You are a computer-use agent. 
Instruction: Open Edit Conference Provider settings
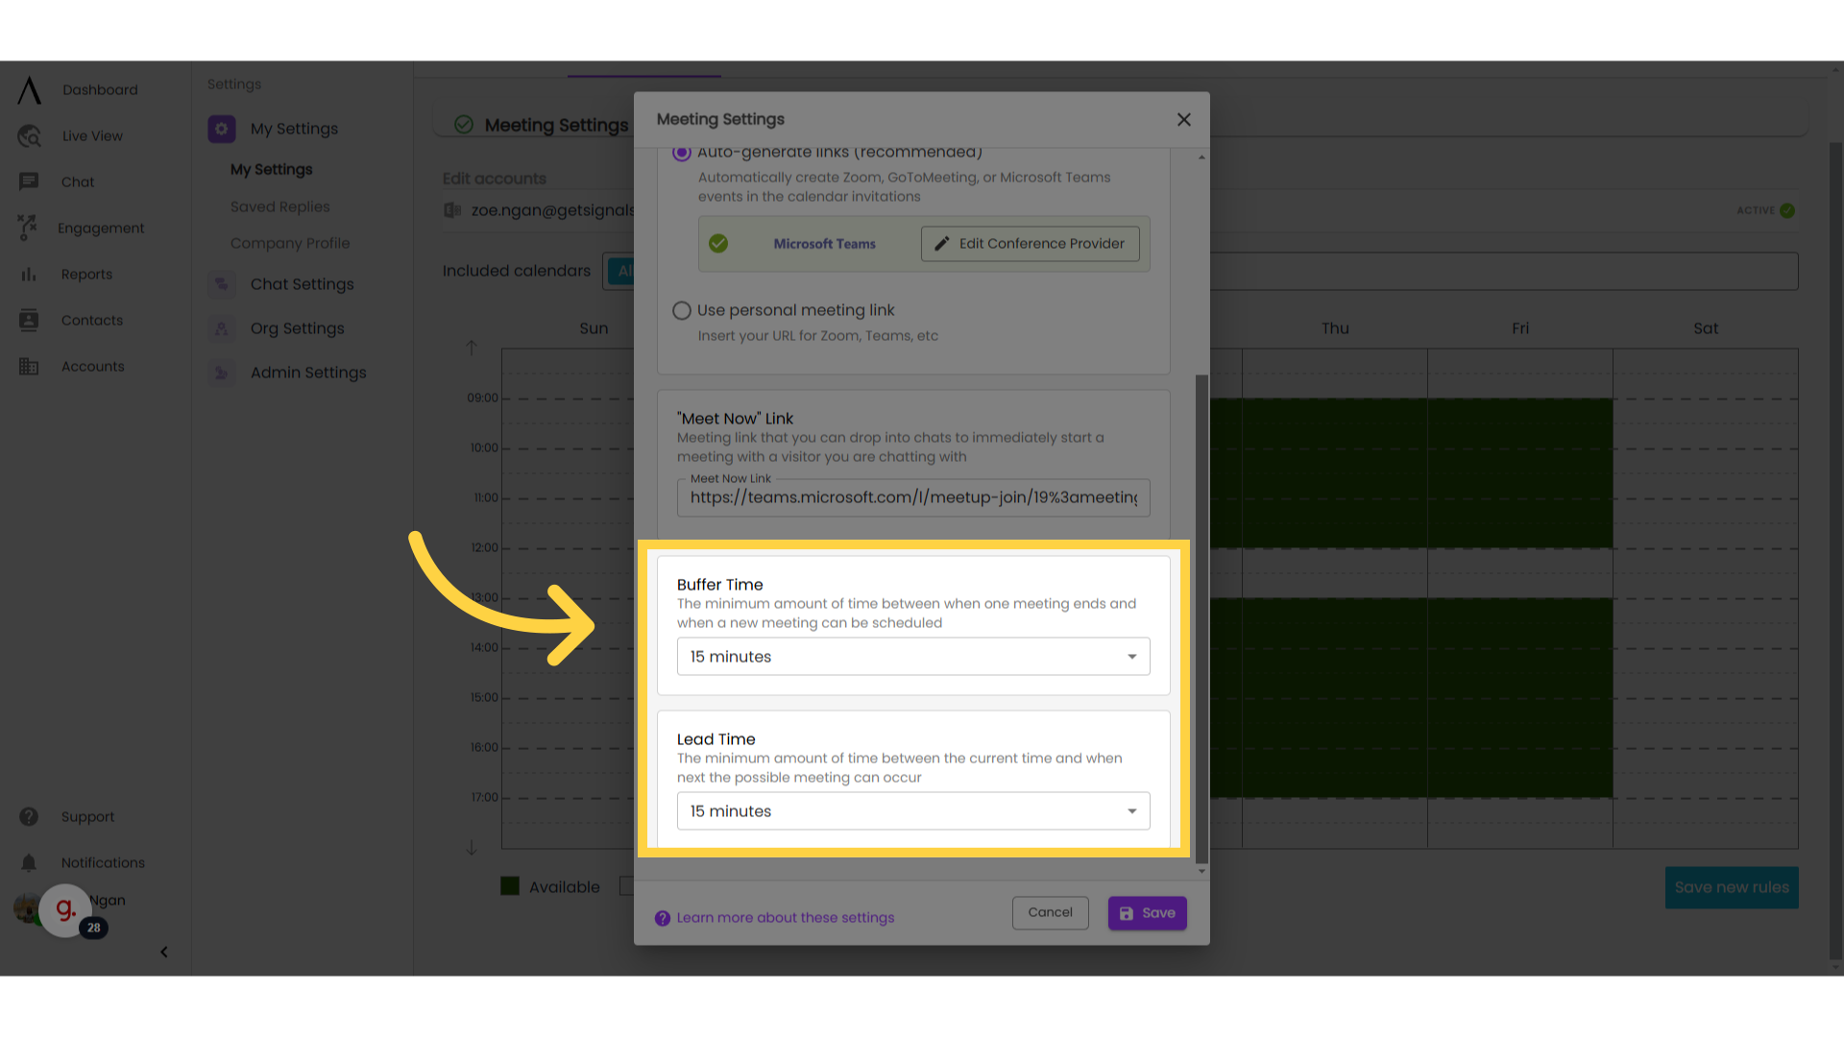point(1029,243)
